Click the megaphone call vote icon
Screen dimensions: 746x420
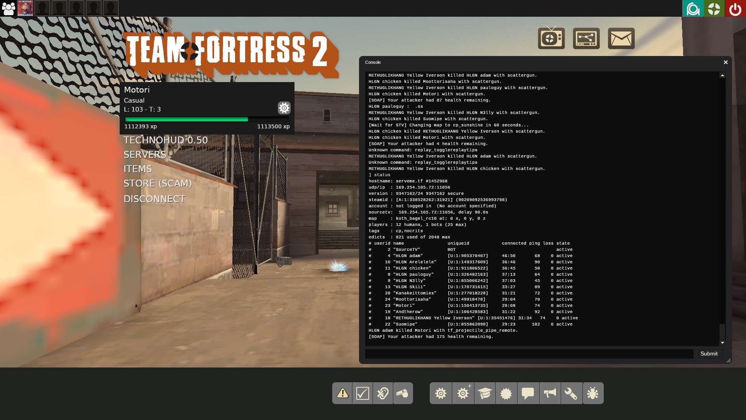[549, 393]
